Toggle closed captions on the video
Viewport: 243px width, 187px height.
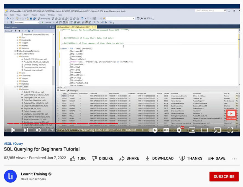pyautogui.click(x=167, y=130)
